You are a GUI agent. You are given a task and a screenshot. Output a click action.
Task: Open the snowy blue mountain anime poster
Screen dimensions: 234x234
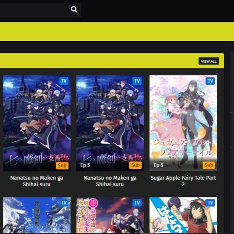(x=37, y=215)
